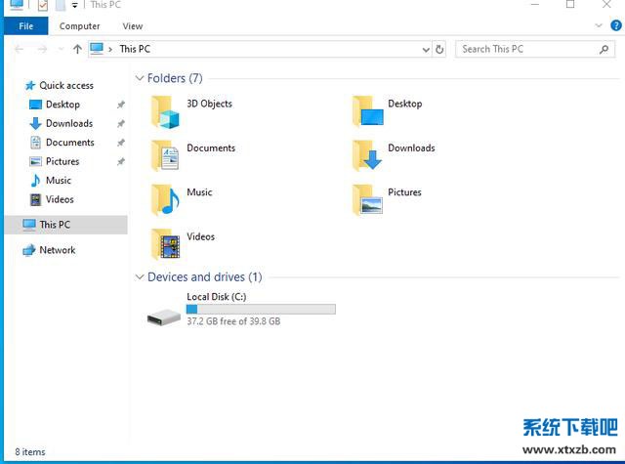Click the search magnifier icon
The image size is (625, 464).
pos(604,49)
